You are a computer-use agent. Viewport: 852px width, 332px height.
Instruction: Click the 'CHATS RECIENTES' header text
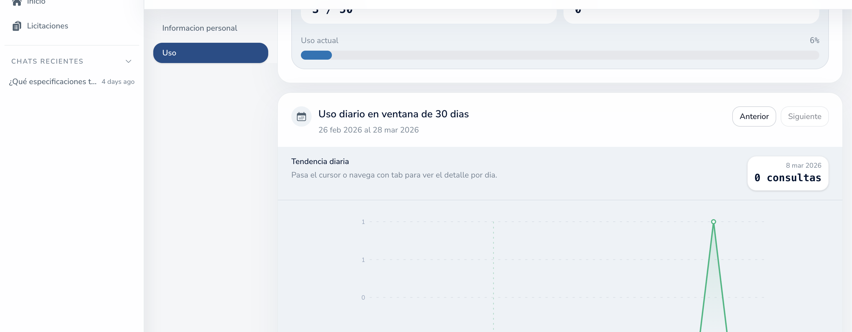47,61
